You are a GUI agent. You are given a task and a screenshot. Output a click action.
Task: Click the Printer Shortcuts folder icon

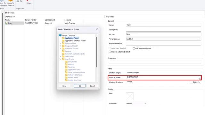66,80
